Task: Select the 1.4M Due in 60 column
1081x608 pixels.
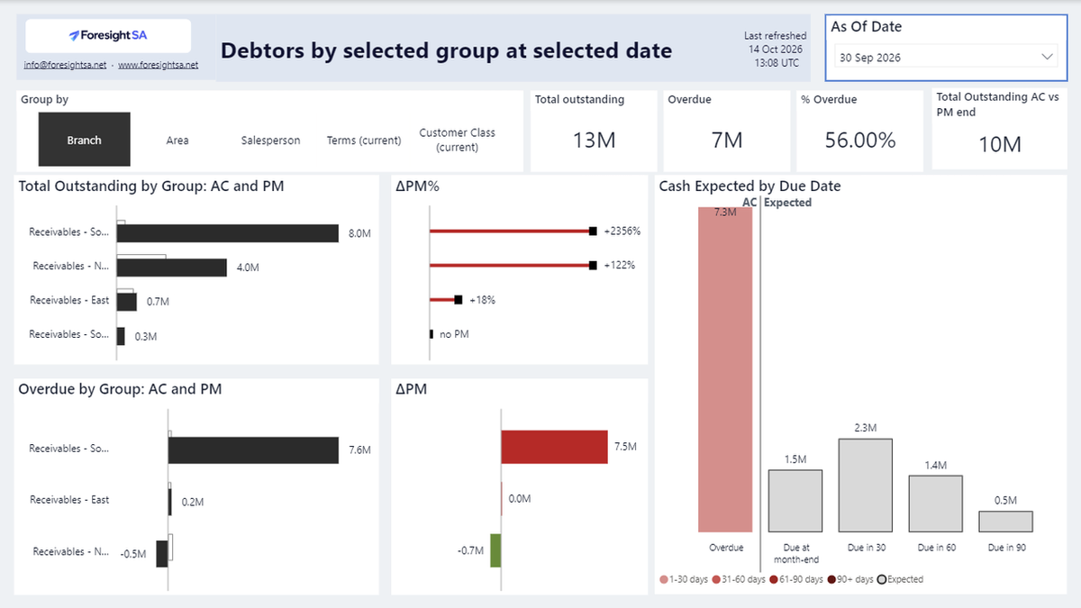Action: pyautogui.click(x=935, y=504)
